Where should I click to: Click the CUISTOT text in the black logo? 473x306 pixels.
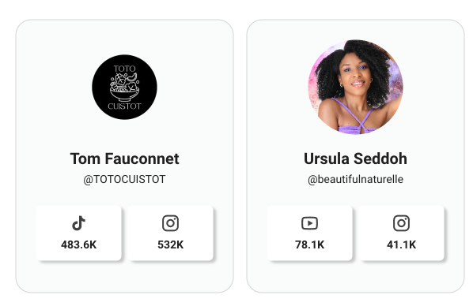(x=124, y=106)
